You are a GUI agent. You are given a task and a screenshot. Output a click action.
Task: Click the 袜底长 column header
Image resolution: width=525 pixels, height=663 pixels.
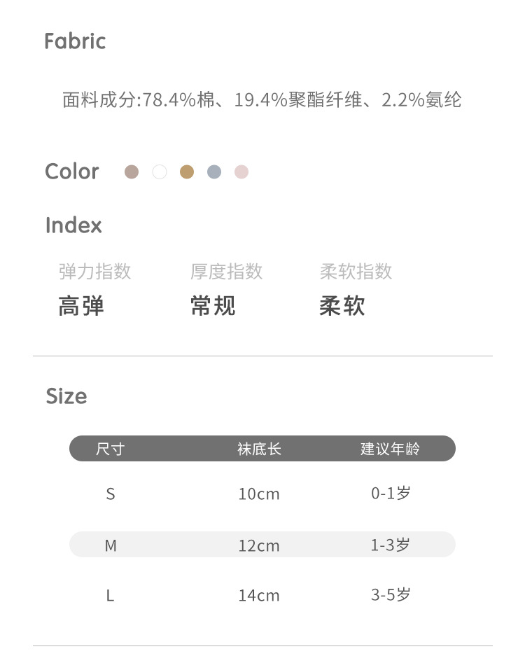coord(259,449)
